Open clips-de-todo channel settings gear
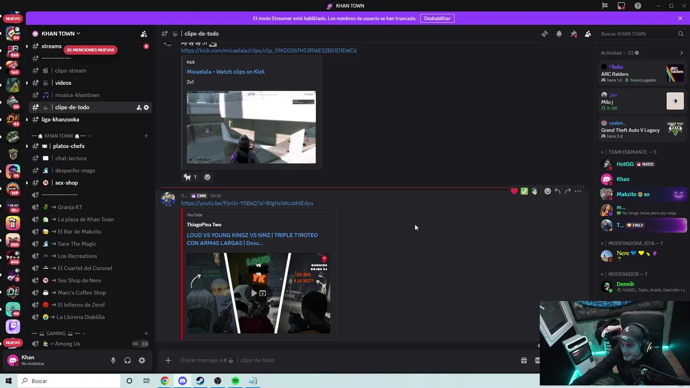This screenshot has height=388, width=690. click(x=146, y=107)
